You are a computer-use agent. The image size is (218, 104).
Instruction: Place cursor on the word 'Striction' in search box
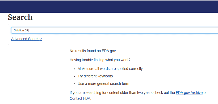coord(19,30)
